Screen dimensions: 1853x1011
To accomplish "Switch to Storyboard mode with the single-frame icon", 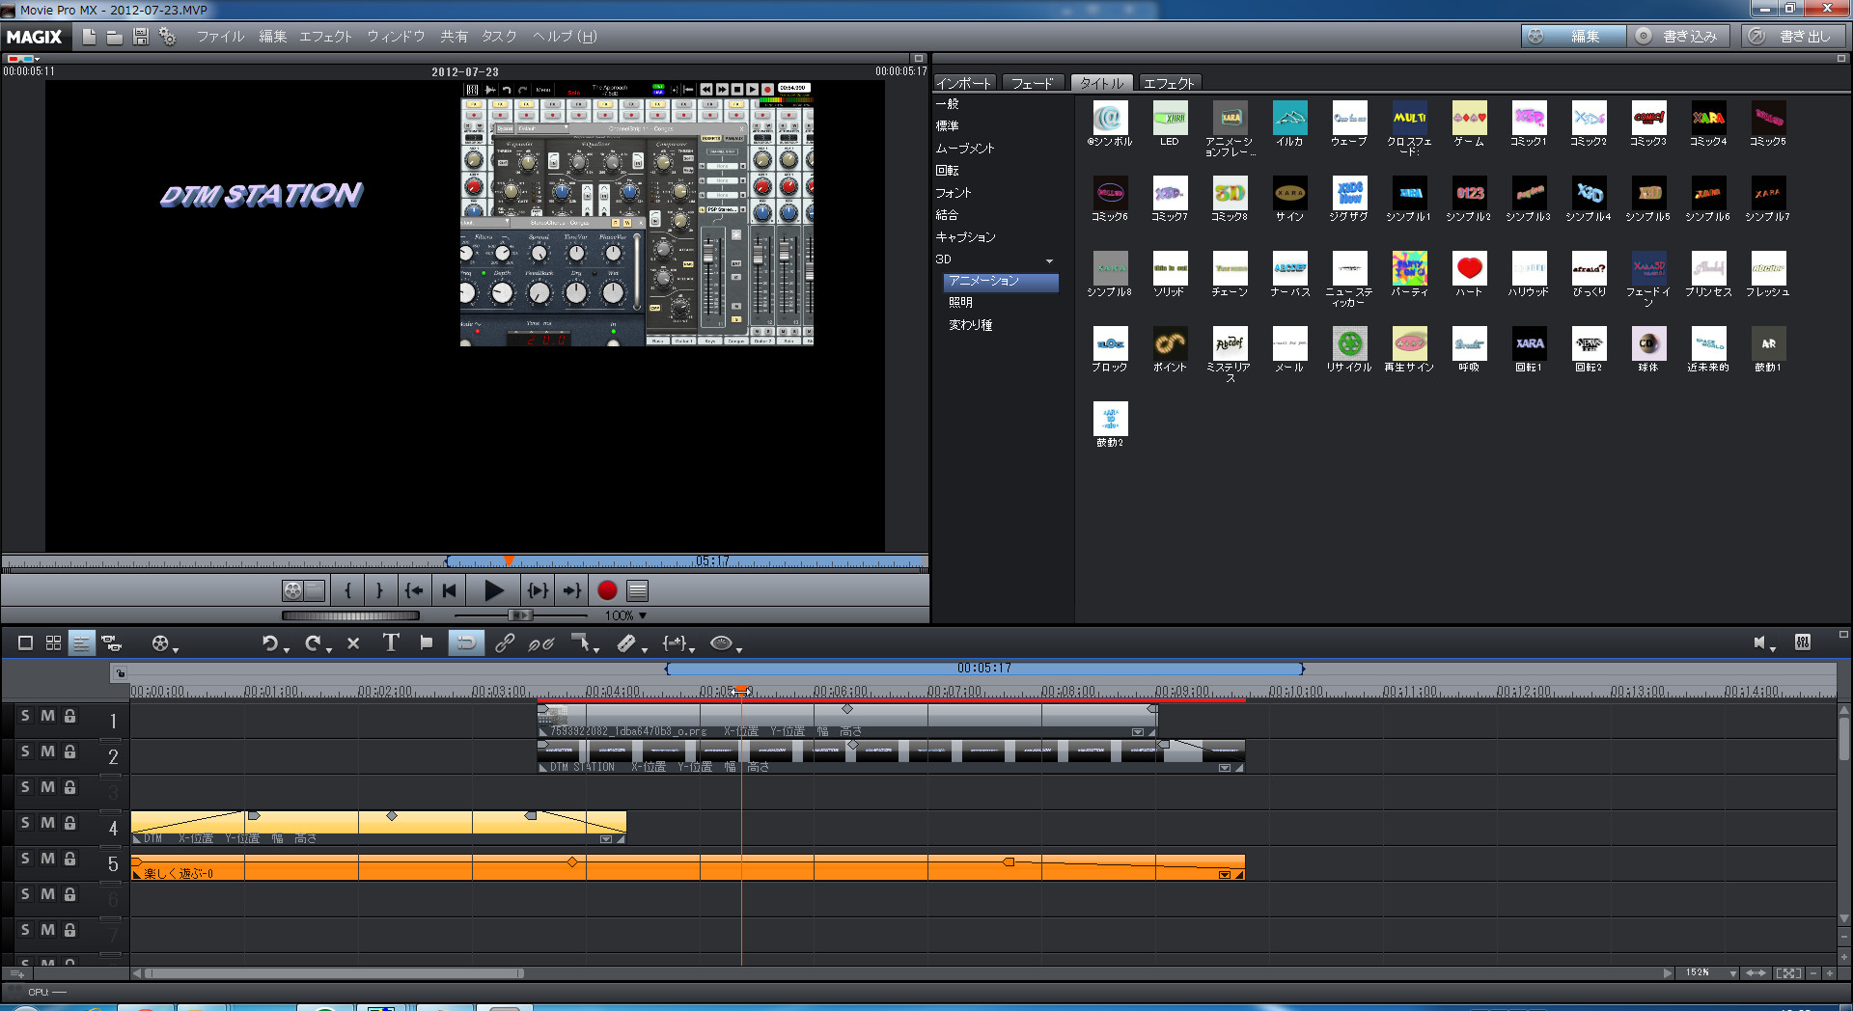I will [26, 643].
